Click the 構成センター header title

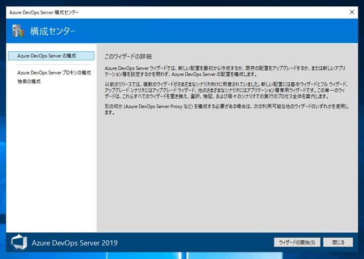pyautogui.click(x=52, y=31)
